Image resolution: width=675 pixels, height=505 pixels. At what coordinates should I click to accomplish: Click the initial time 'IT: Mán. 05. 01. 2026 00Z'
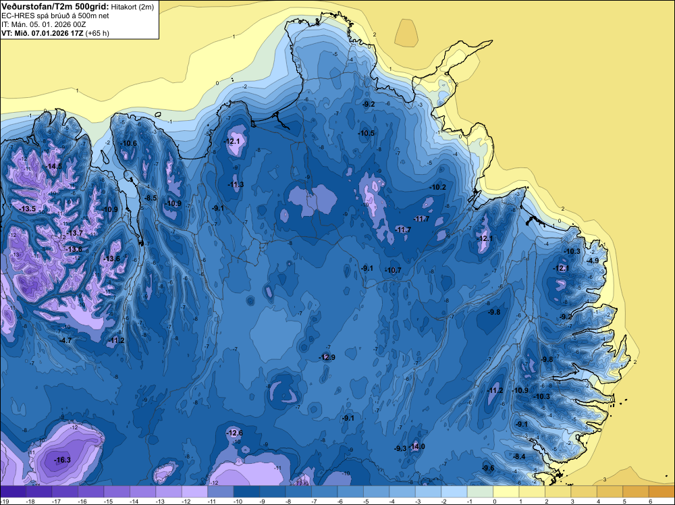43,24
